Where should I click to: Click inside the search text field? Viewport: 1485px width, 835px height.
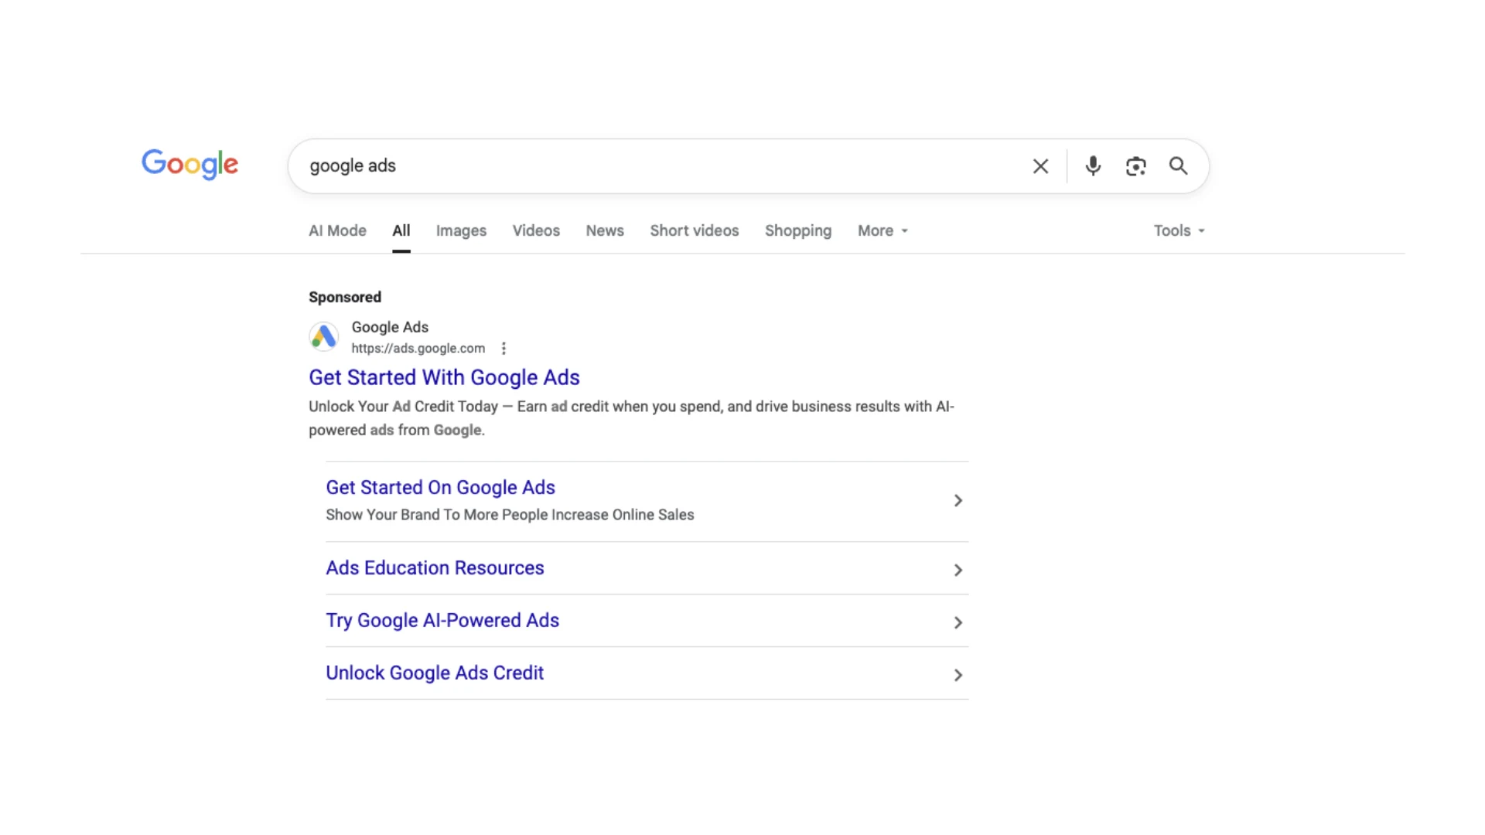pos(657,166)
